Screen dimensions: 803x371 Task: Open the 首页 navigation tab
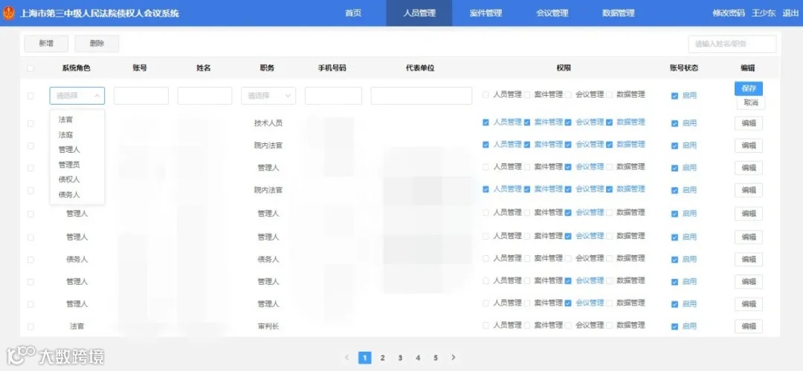click(353, 13)
